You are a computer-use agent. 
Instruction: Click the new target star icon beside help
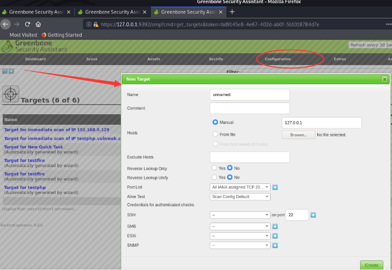[x=11, y=71]
